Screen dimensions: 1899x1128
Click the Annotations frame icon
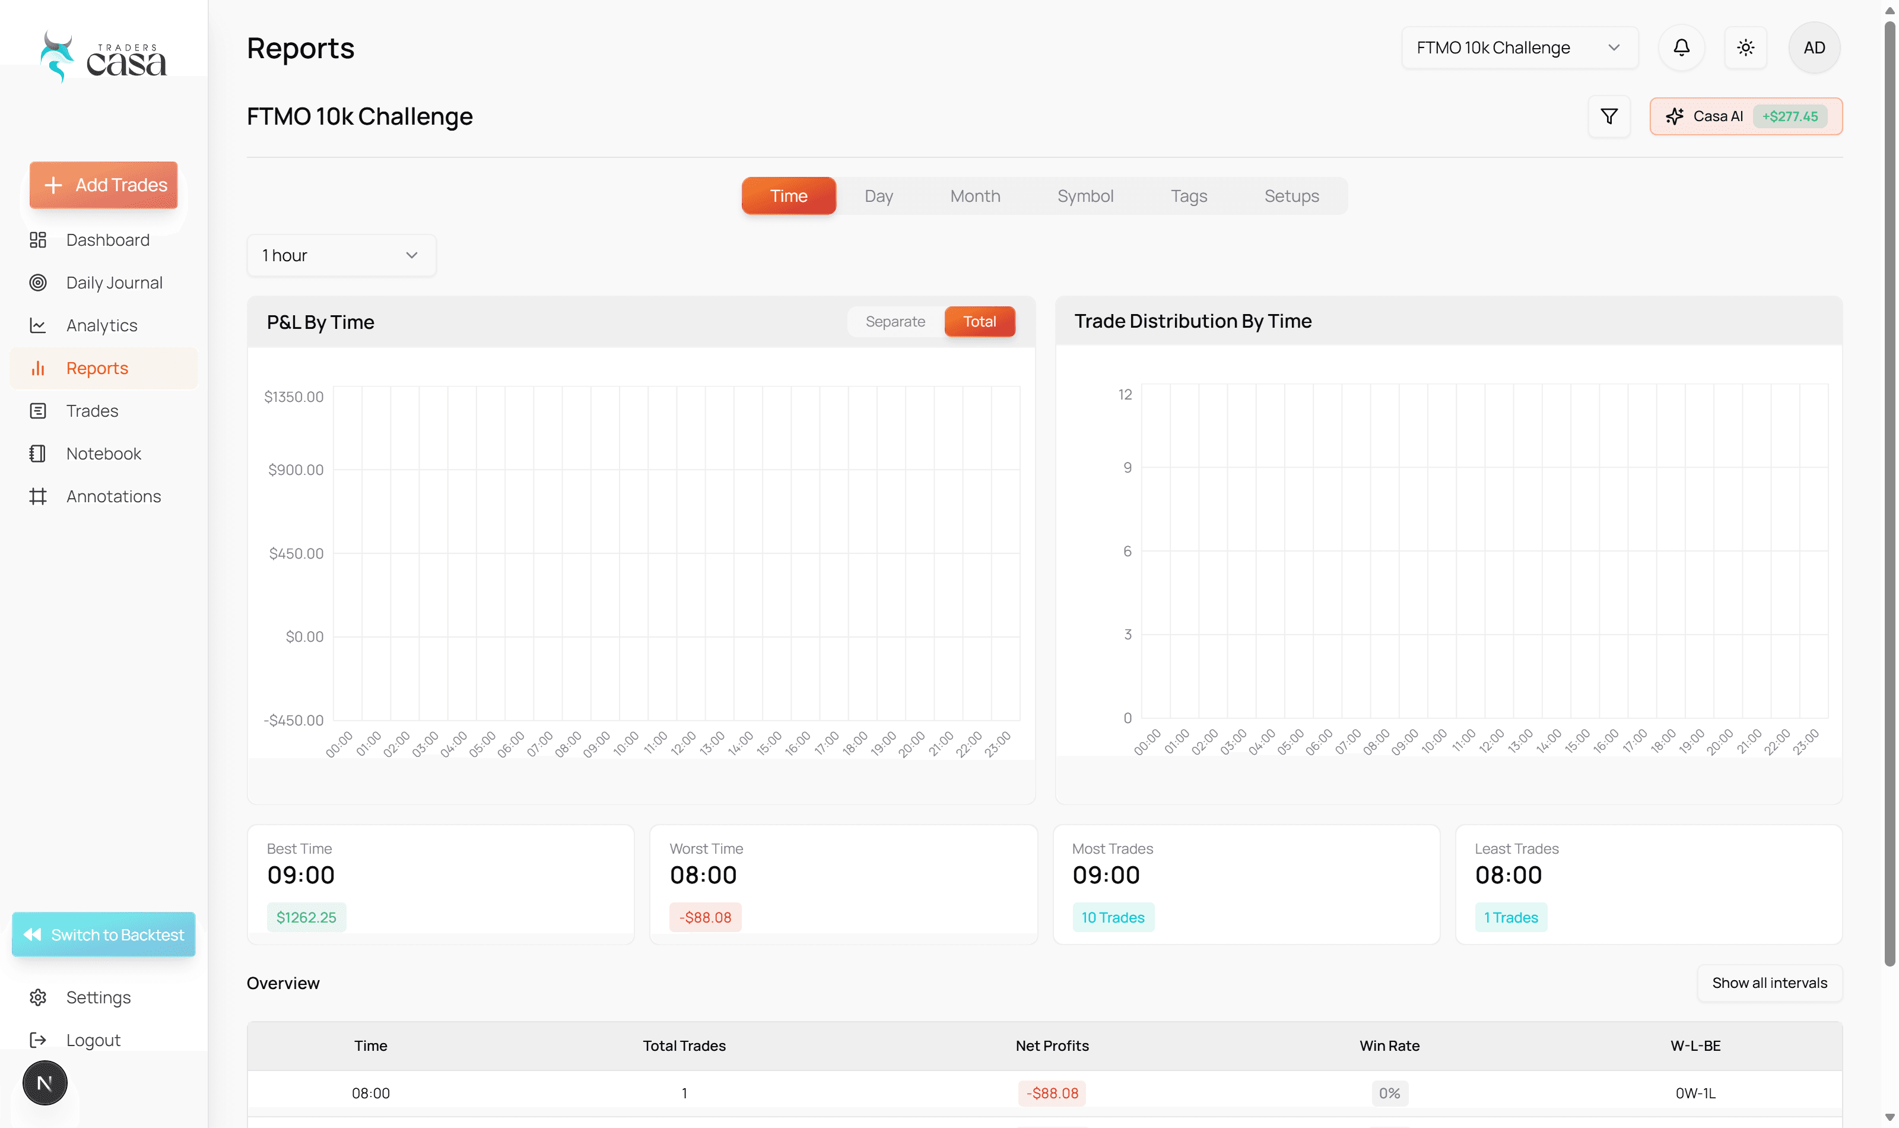[38, 496]
